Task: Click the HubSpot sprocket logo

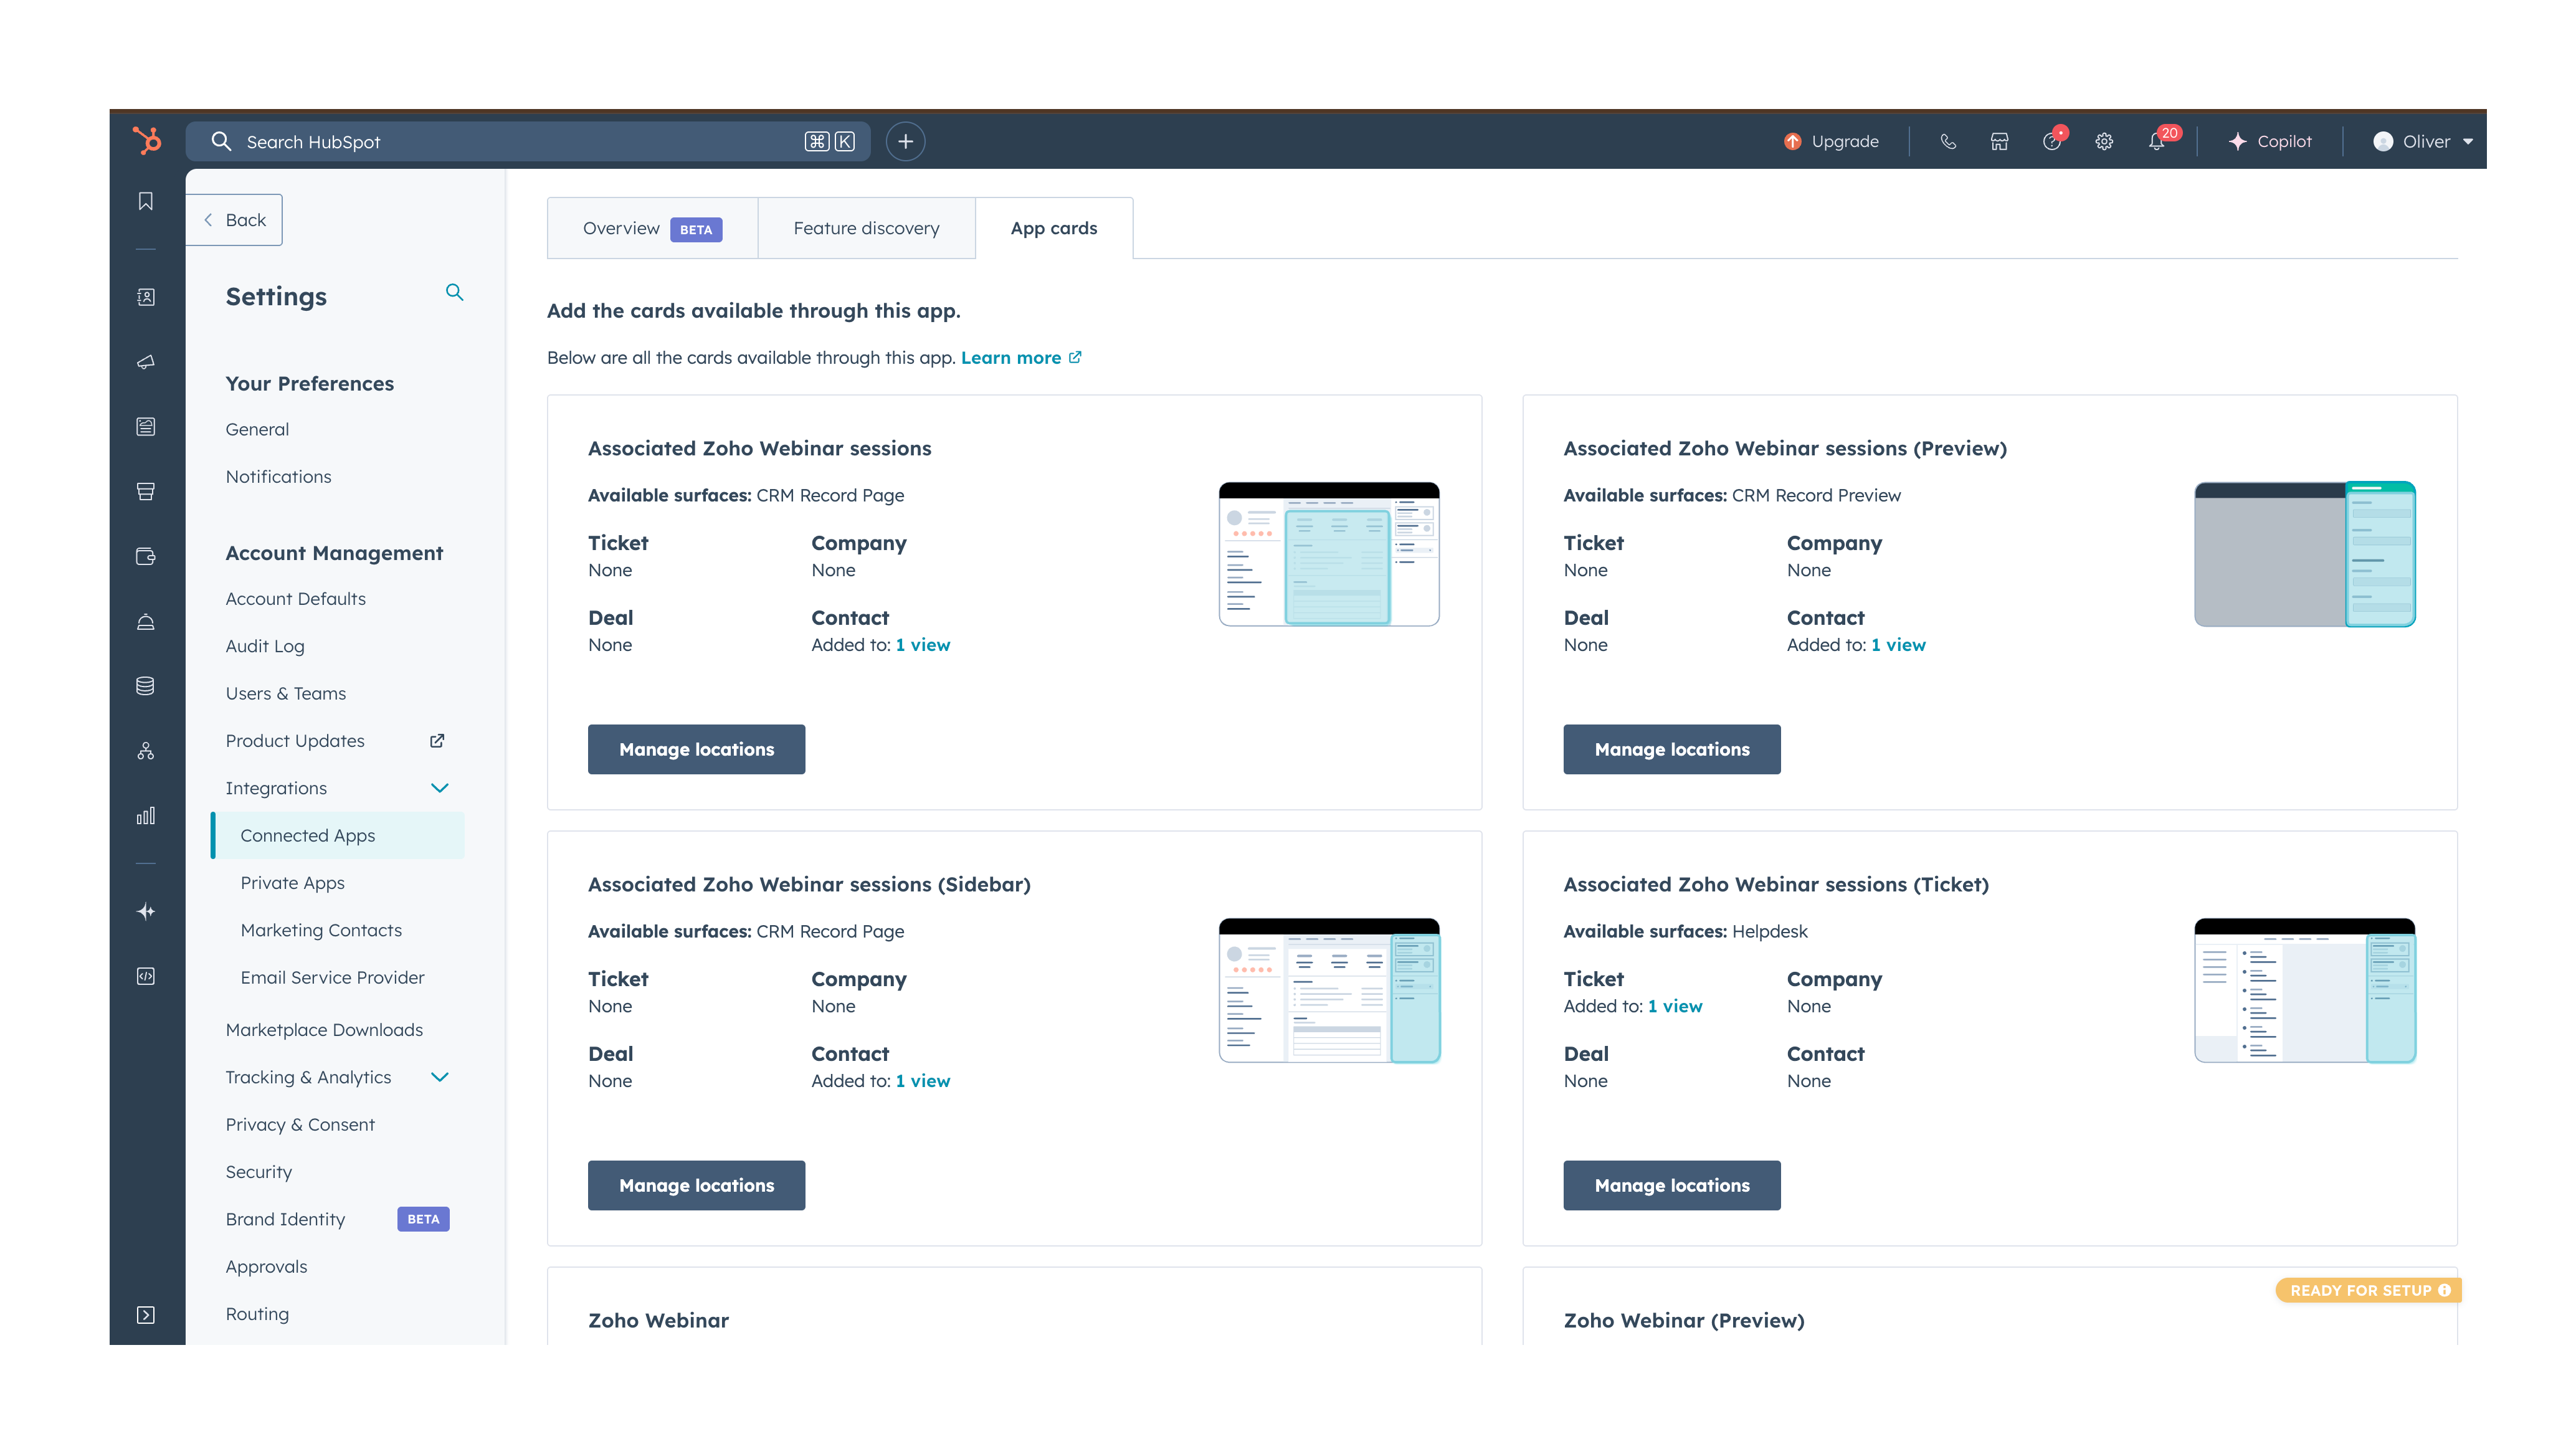Action: tap(146, 141)
